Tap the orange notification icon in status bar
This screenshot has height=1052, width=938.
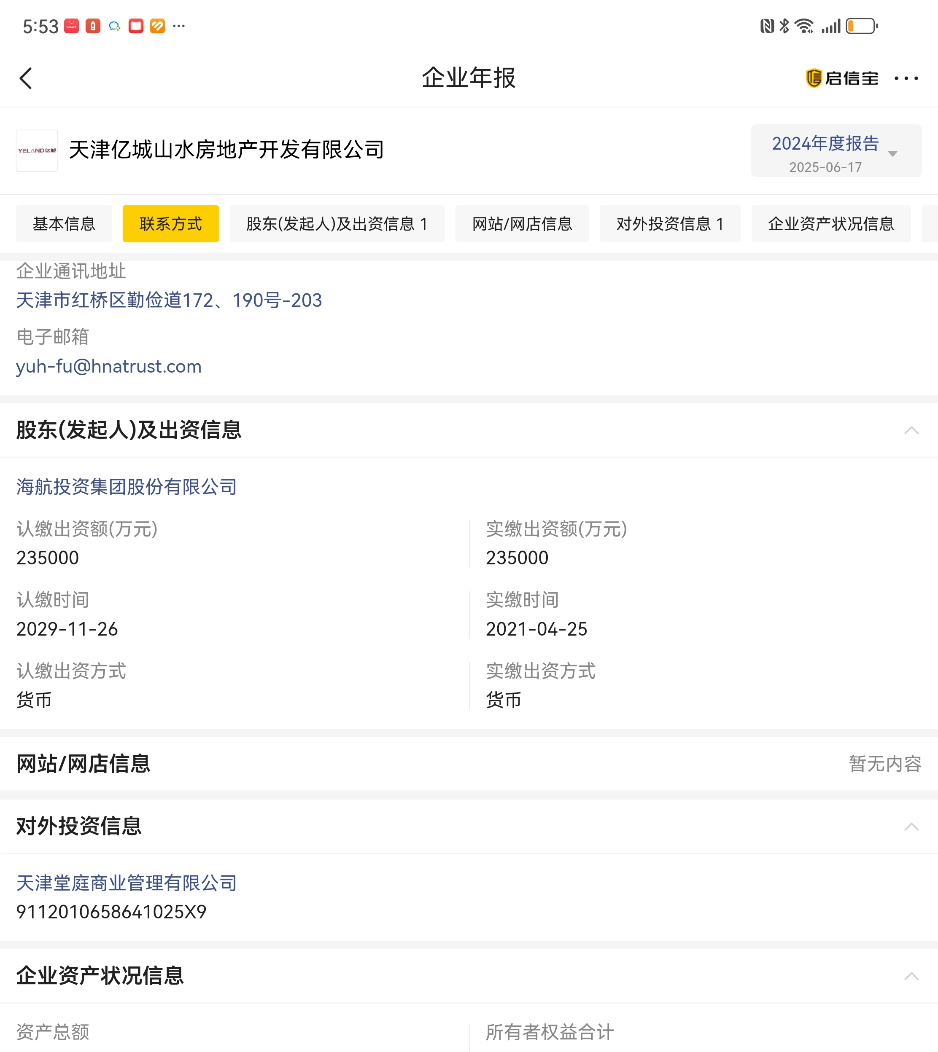click(x=157, y=26)
